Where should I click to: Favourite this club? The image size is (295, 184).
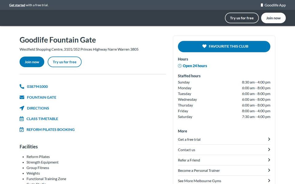(x=224, y=46)
